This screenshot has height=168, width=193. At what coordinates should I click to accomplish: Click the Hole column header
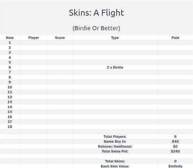(x=10, y=38)
